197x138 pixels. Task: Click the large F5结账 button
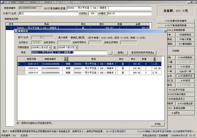(x=181, y=51)
